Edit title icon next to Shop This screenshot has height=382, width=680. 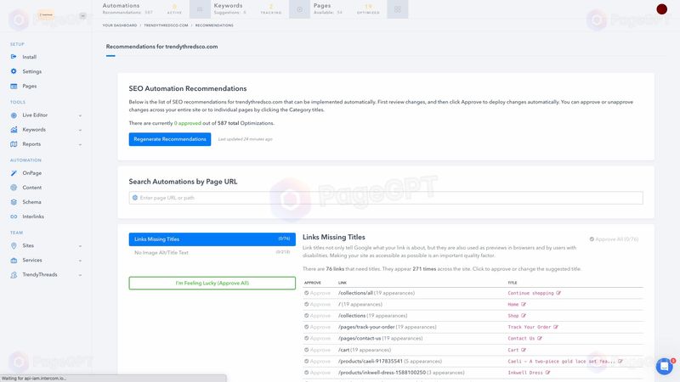(x=524, y=315)
